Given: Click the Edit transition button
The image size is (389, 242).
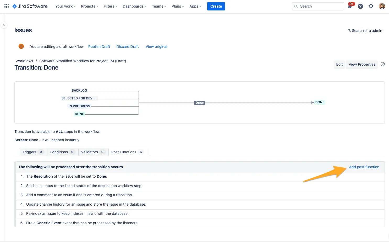Looking at the screenshot, I should 339,64.
